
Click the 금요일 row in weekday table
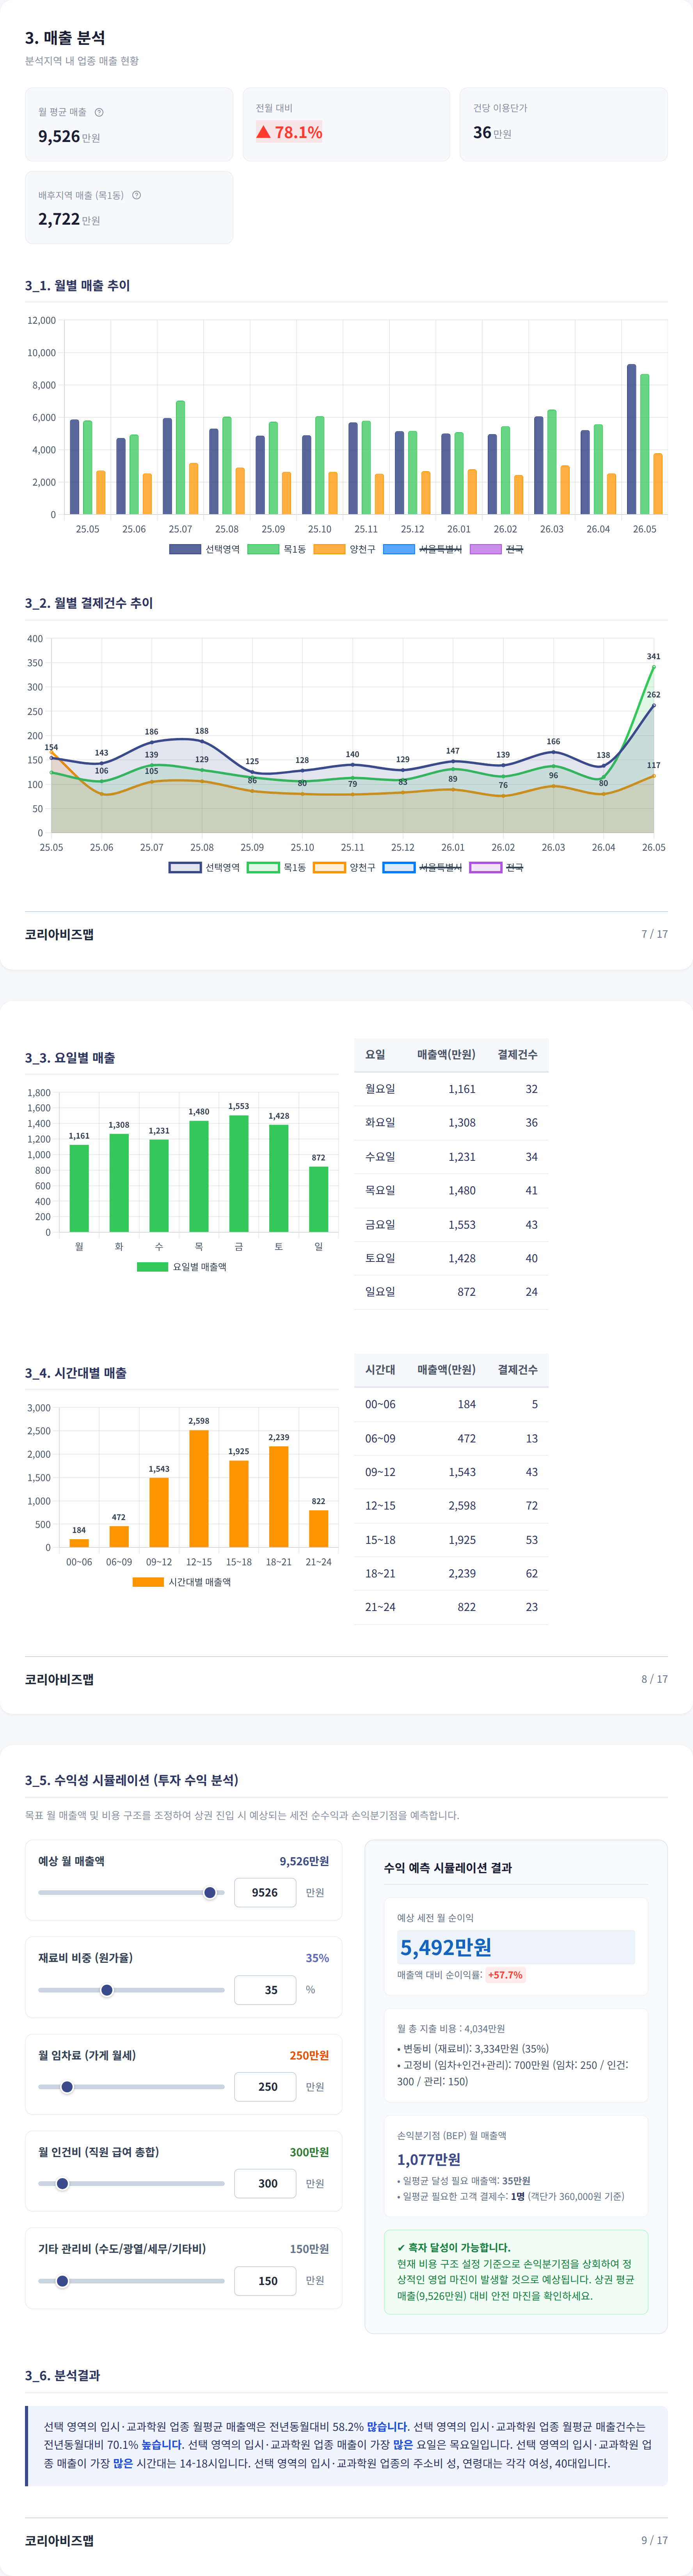click(x=451, y=1224)
